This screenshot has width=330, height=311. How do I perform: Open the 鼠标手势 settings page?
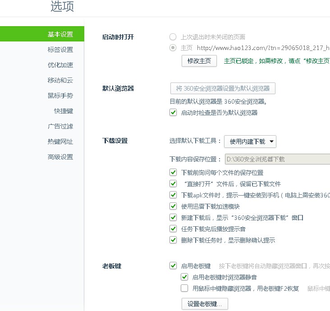[60, 96]
